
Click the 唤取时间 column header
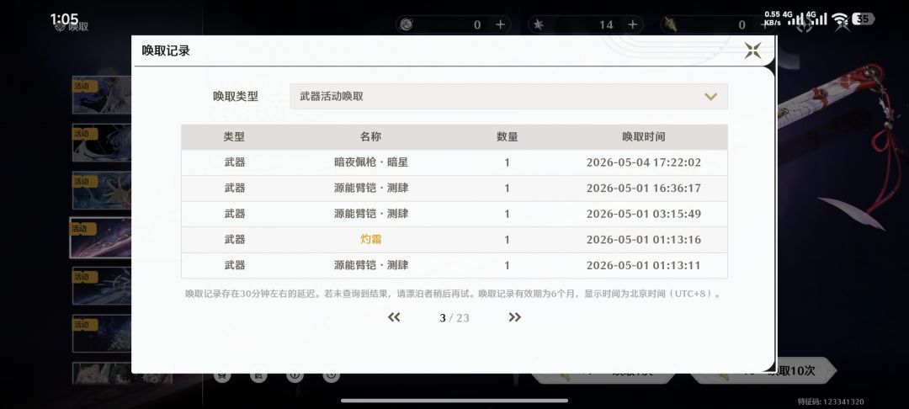click(644, 136)
